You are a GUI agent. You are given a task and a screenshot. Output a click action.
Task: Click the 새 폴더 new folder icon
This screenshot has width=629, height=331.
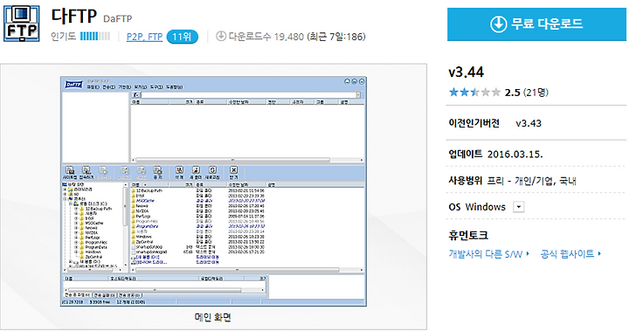tap(196, 173)
